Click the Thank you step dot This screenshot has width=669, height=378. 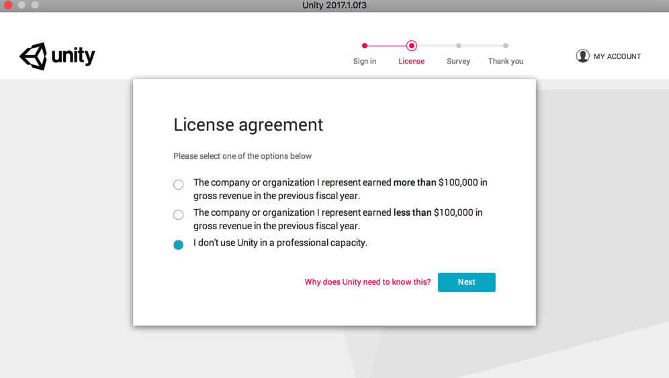506,46
